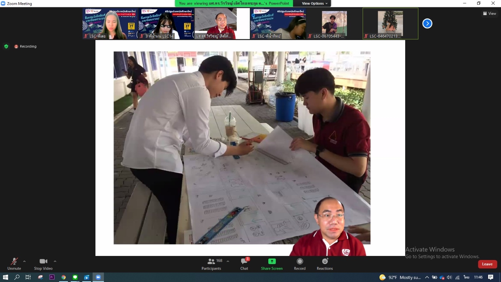
Task: Open the battery status icon
Action: 435,277
